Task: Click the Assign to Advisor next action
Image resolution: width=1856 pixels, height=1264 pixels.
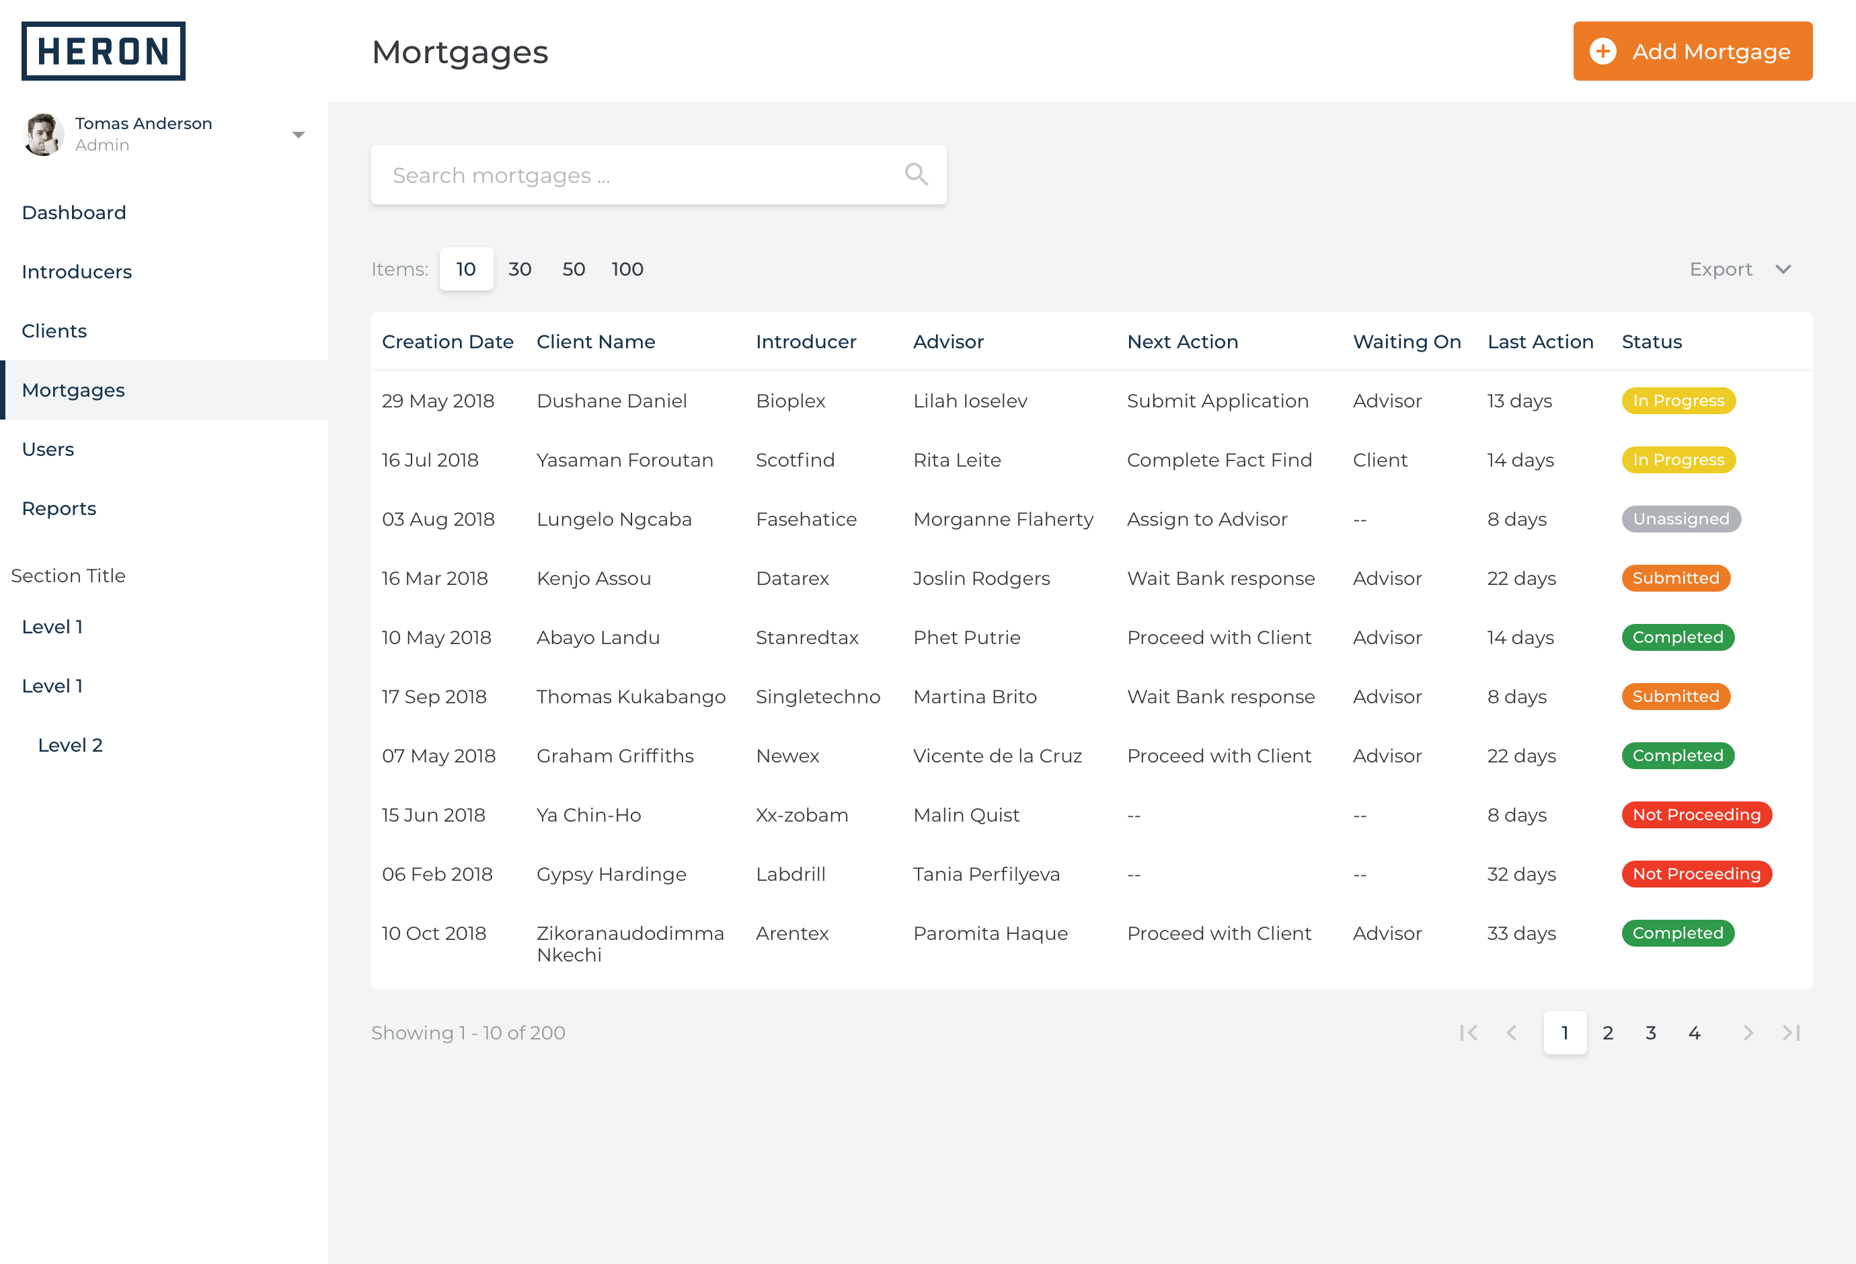Action: (1206, 519)
